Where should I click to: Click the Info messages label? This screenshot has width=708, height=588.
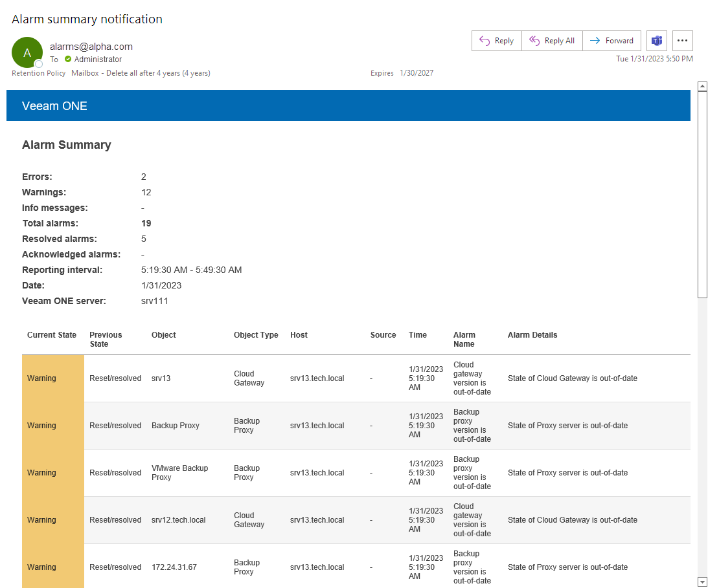[55, 208]
